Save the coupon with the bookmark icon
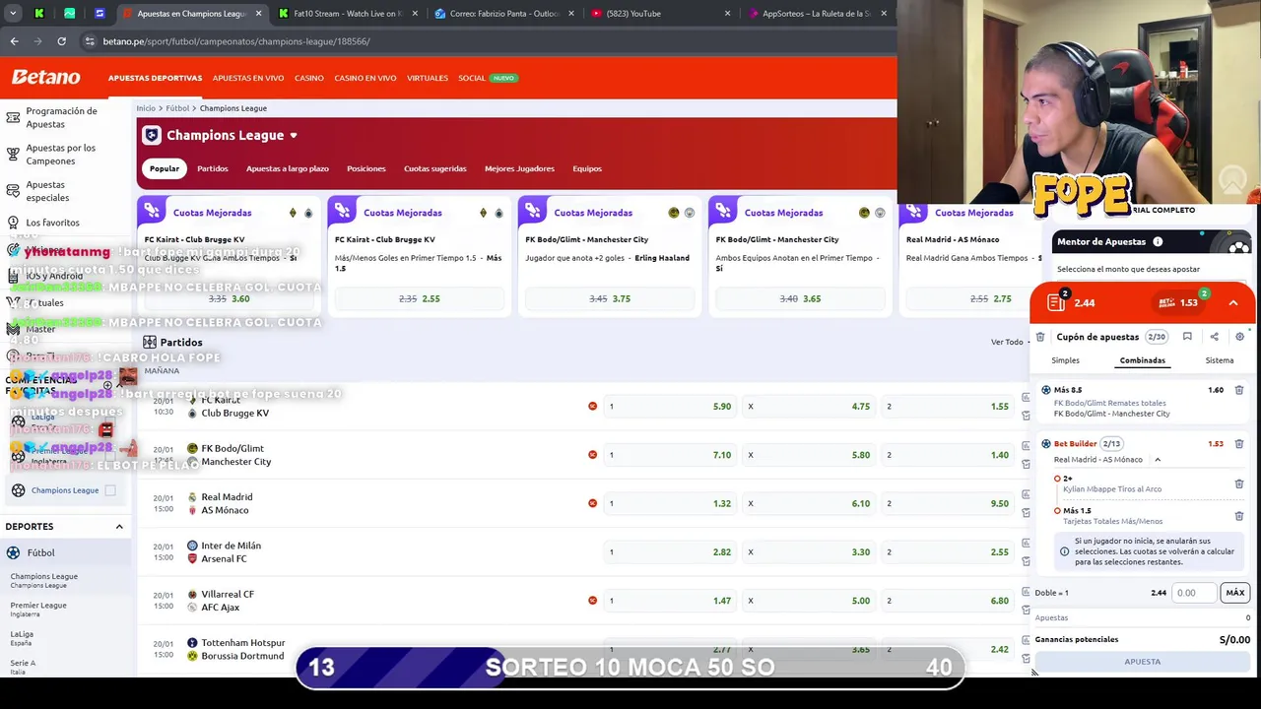The height and width of the screenshot is (709, 1261). 1187,337
